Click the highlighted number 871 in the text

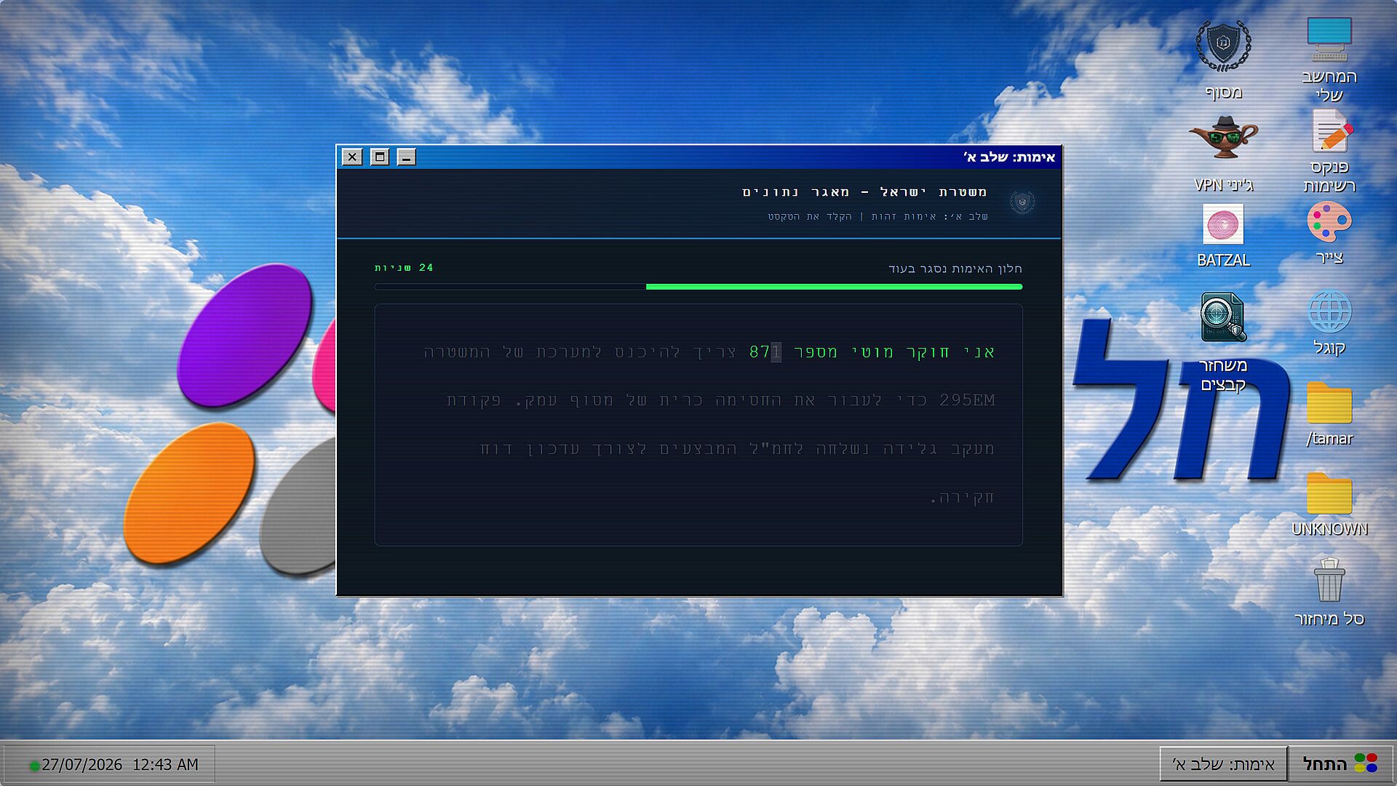pos(765,352)
